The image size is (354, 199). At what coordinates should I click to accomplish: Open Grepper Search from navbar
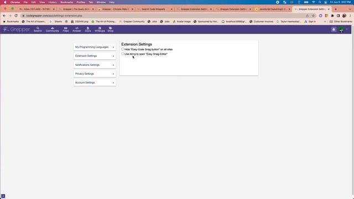tap(38, 29)
